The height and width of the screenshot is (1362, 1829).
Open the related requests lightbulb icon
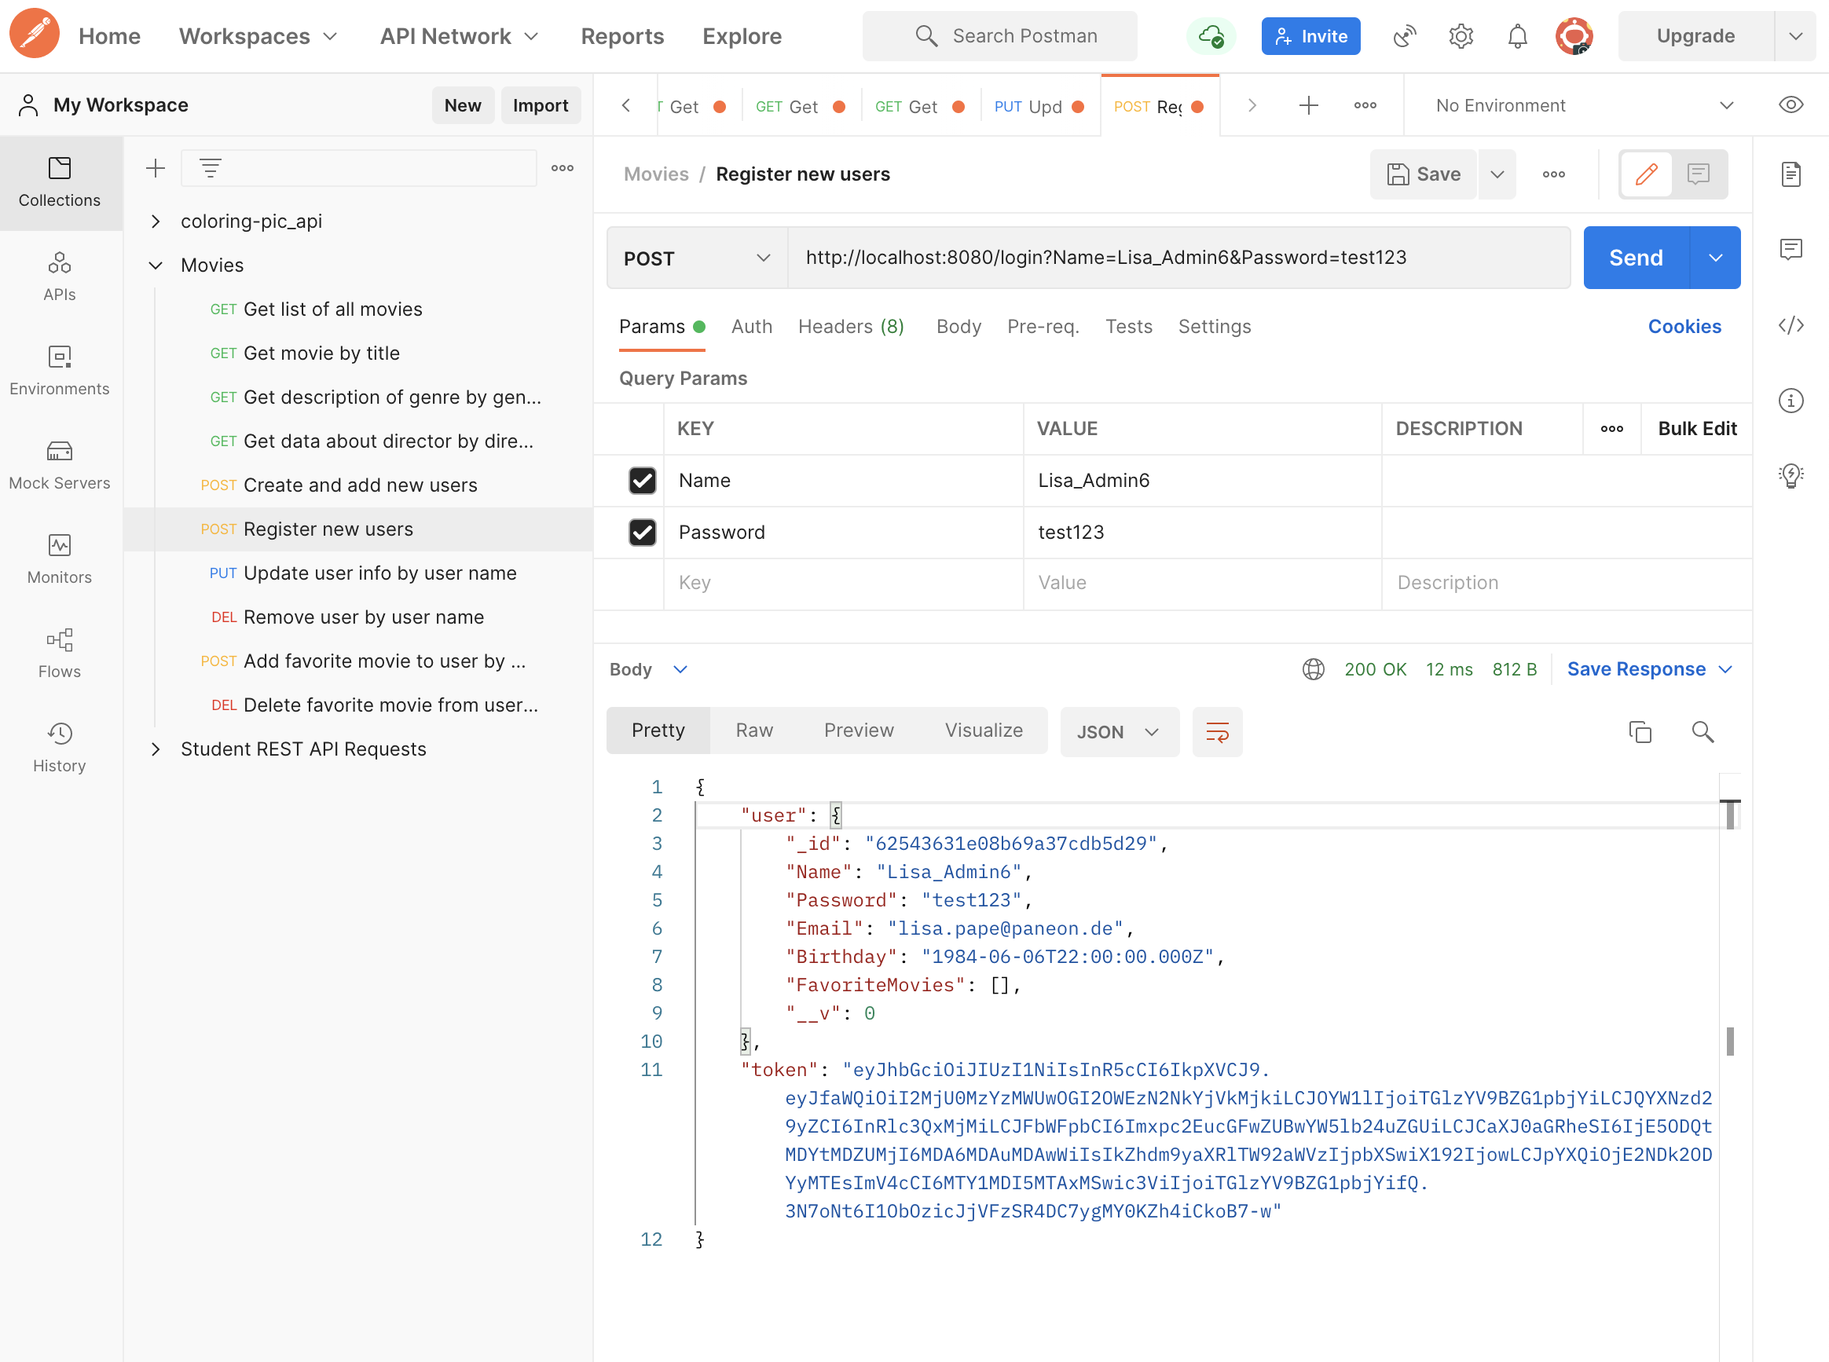1791,476
